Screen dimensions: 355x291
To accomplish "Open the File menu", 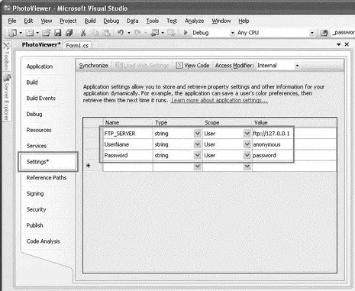I will click(x=12, y=21).
